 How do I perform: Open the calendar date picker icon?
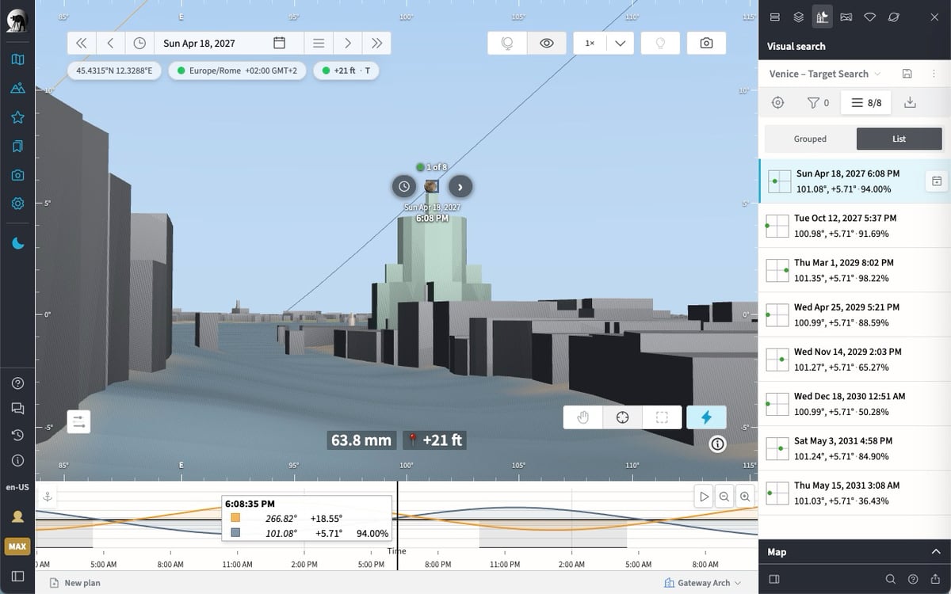[279, 43]
